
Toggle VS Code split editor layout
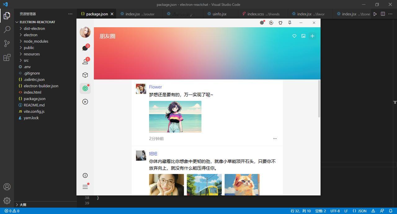pos(383,14)
